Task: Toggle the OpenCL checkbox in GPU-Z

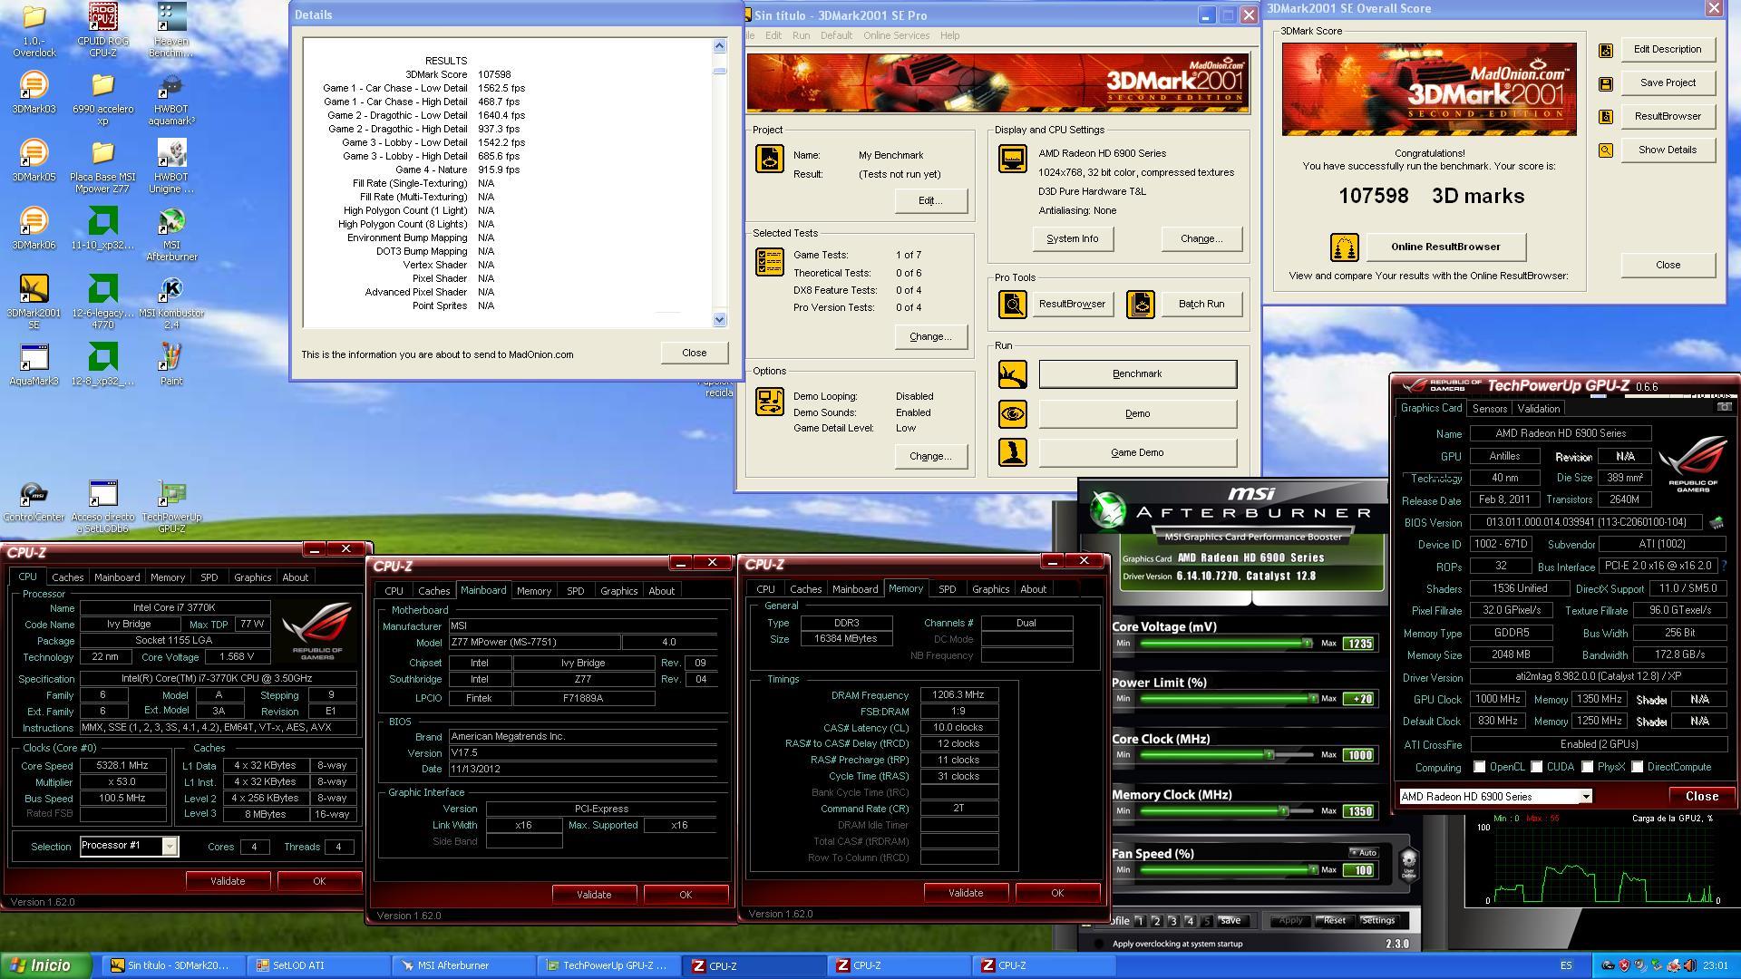Action: (x=1480, y=767)
